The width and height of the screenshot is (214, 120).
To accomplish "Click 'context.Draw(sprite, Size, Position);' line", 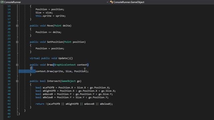I will [62, 71].
